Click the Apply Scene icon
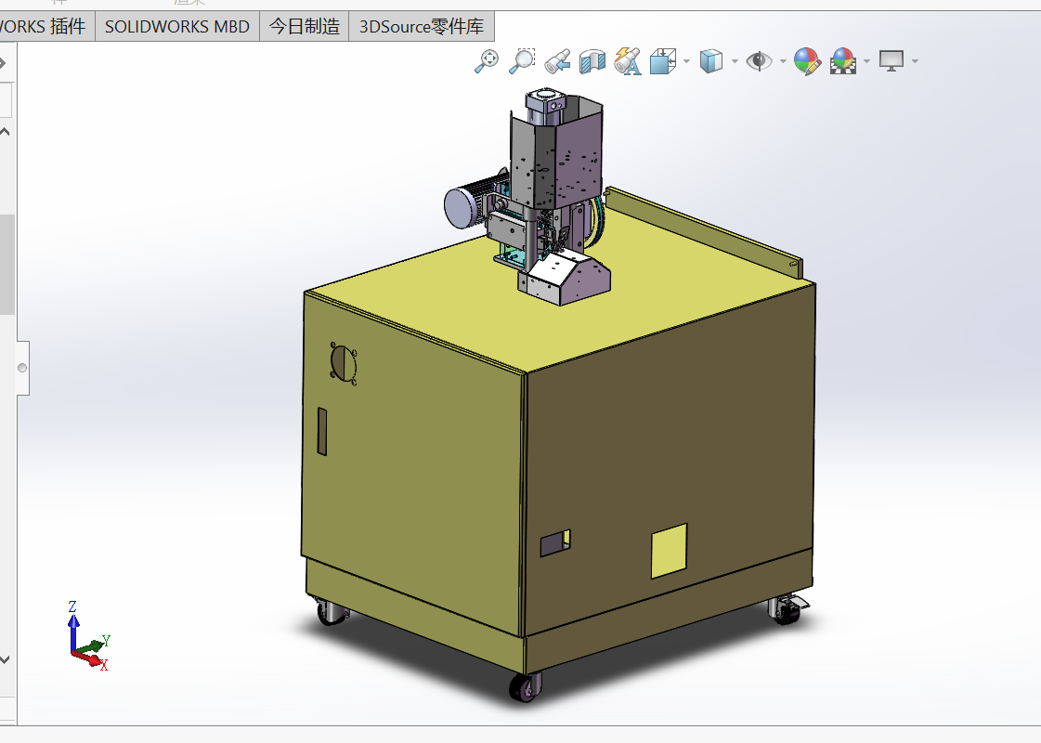1041x743 pixels. 843,61
